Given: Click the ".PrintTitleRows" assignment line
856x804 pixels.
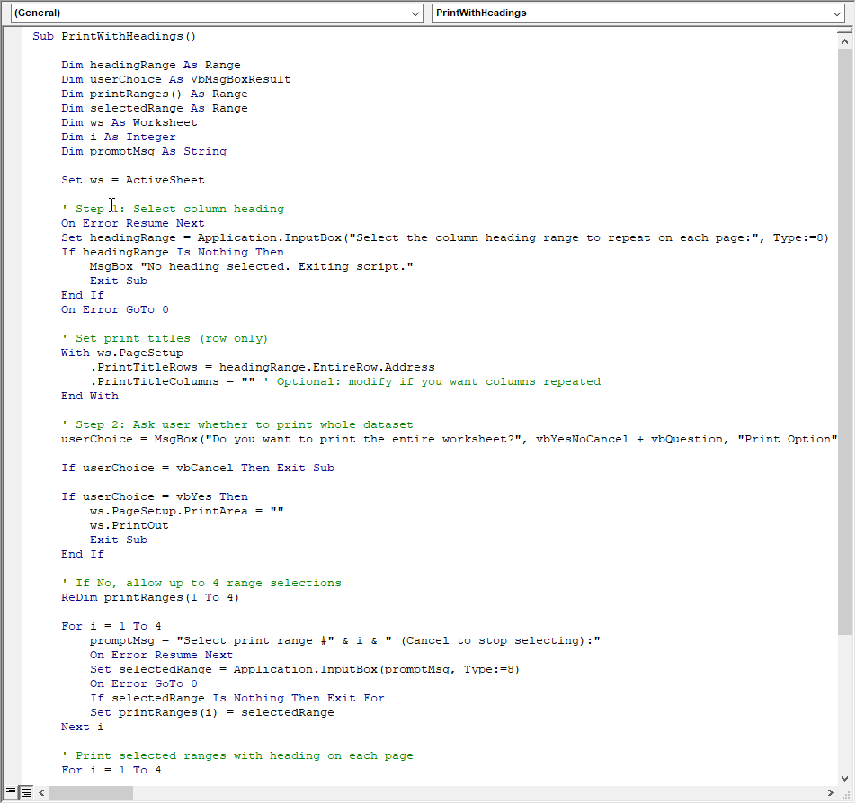Looking at the screenshot, I should [263, 367].
